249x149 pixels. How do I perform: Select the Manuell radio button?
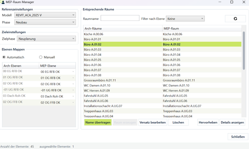coord(41,57)
